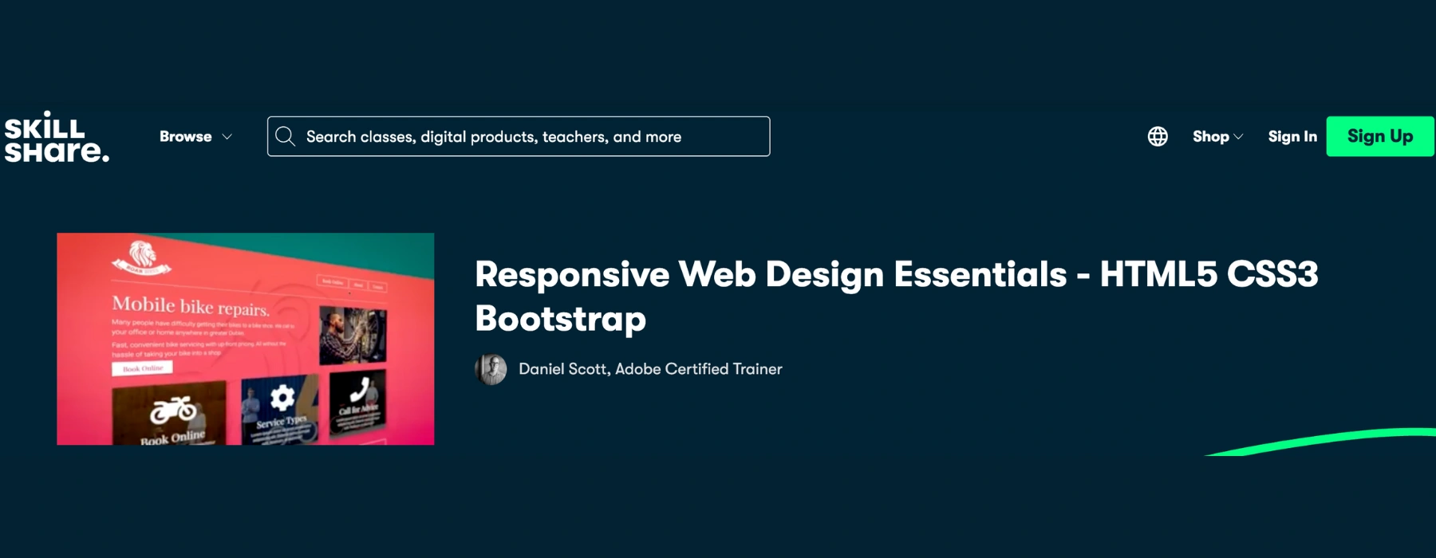
Task: Click the search magnifier icon
Action: pos(285,136)
